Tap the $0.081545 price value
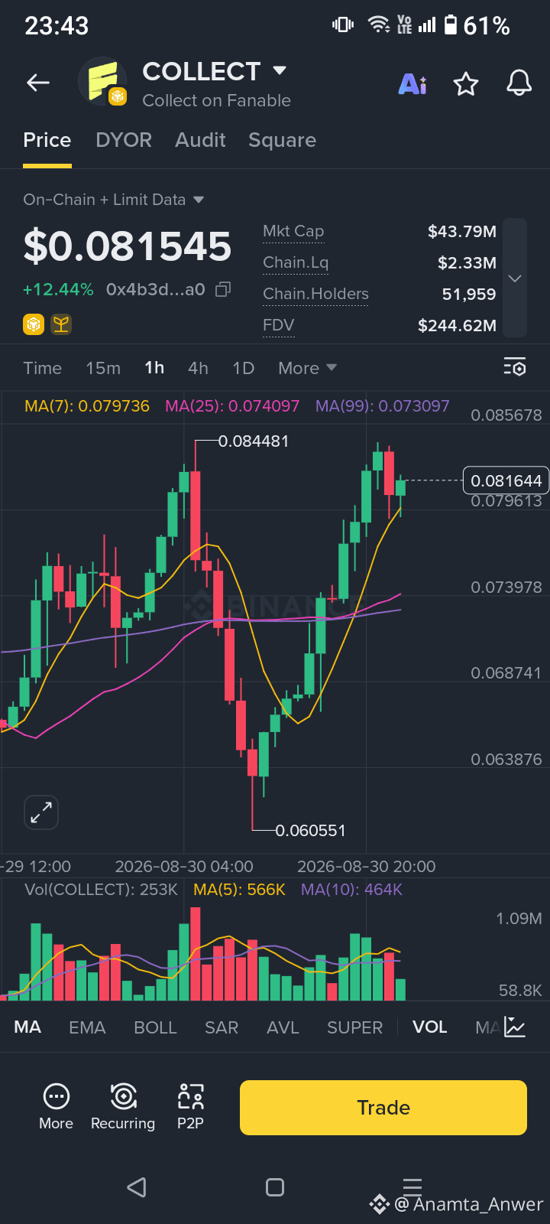550x1224 pixels. 128,246
